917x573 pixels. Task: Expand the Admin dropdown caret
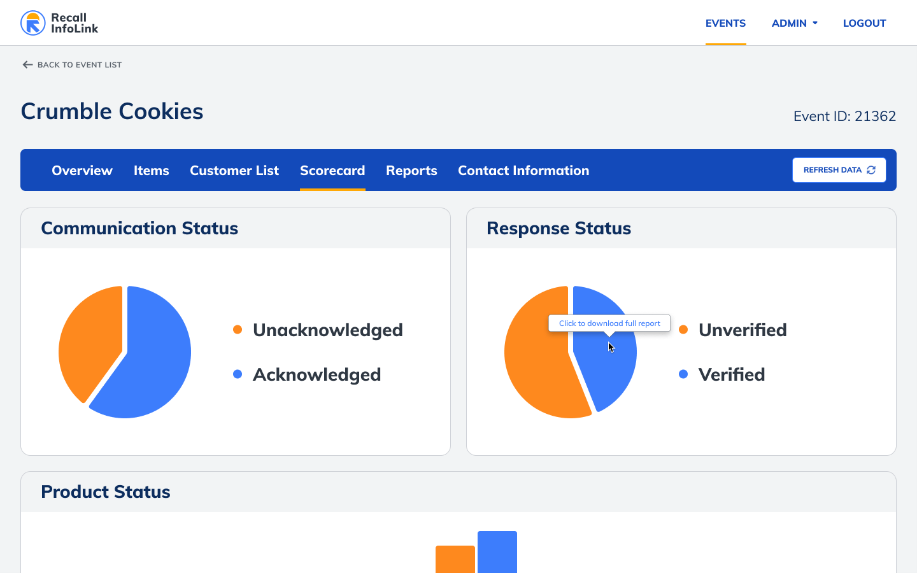click(x=815, y=24)
